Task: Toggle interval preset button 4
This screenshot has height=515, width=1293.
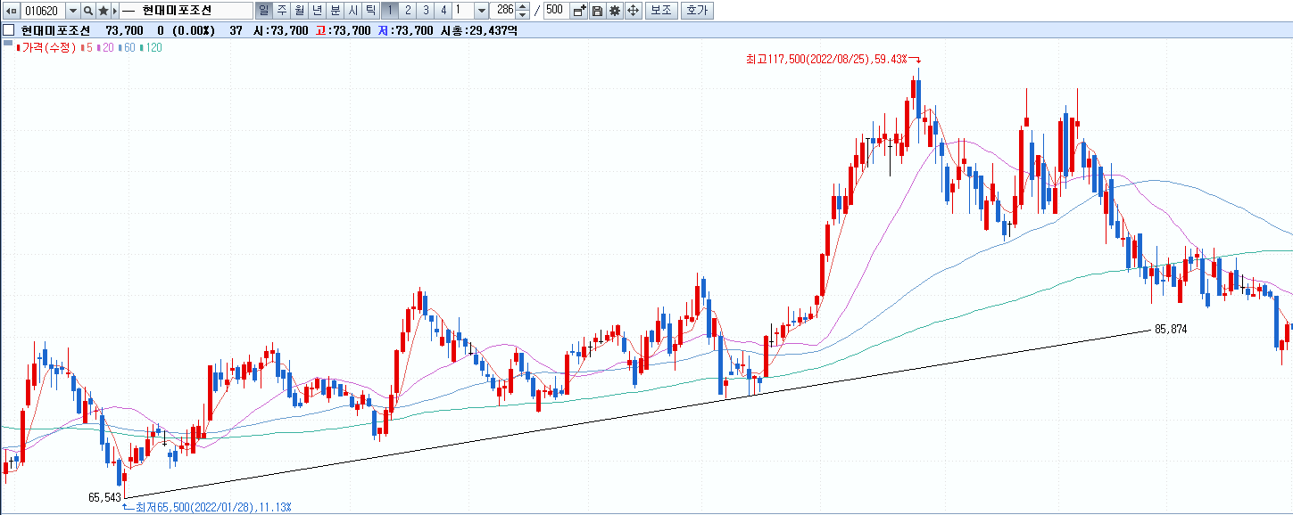Action: pyautogui.click(x=443, y=11)
